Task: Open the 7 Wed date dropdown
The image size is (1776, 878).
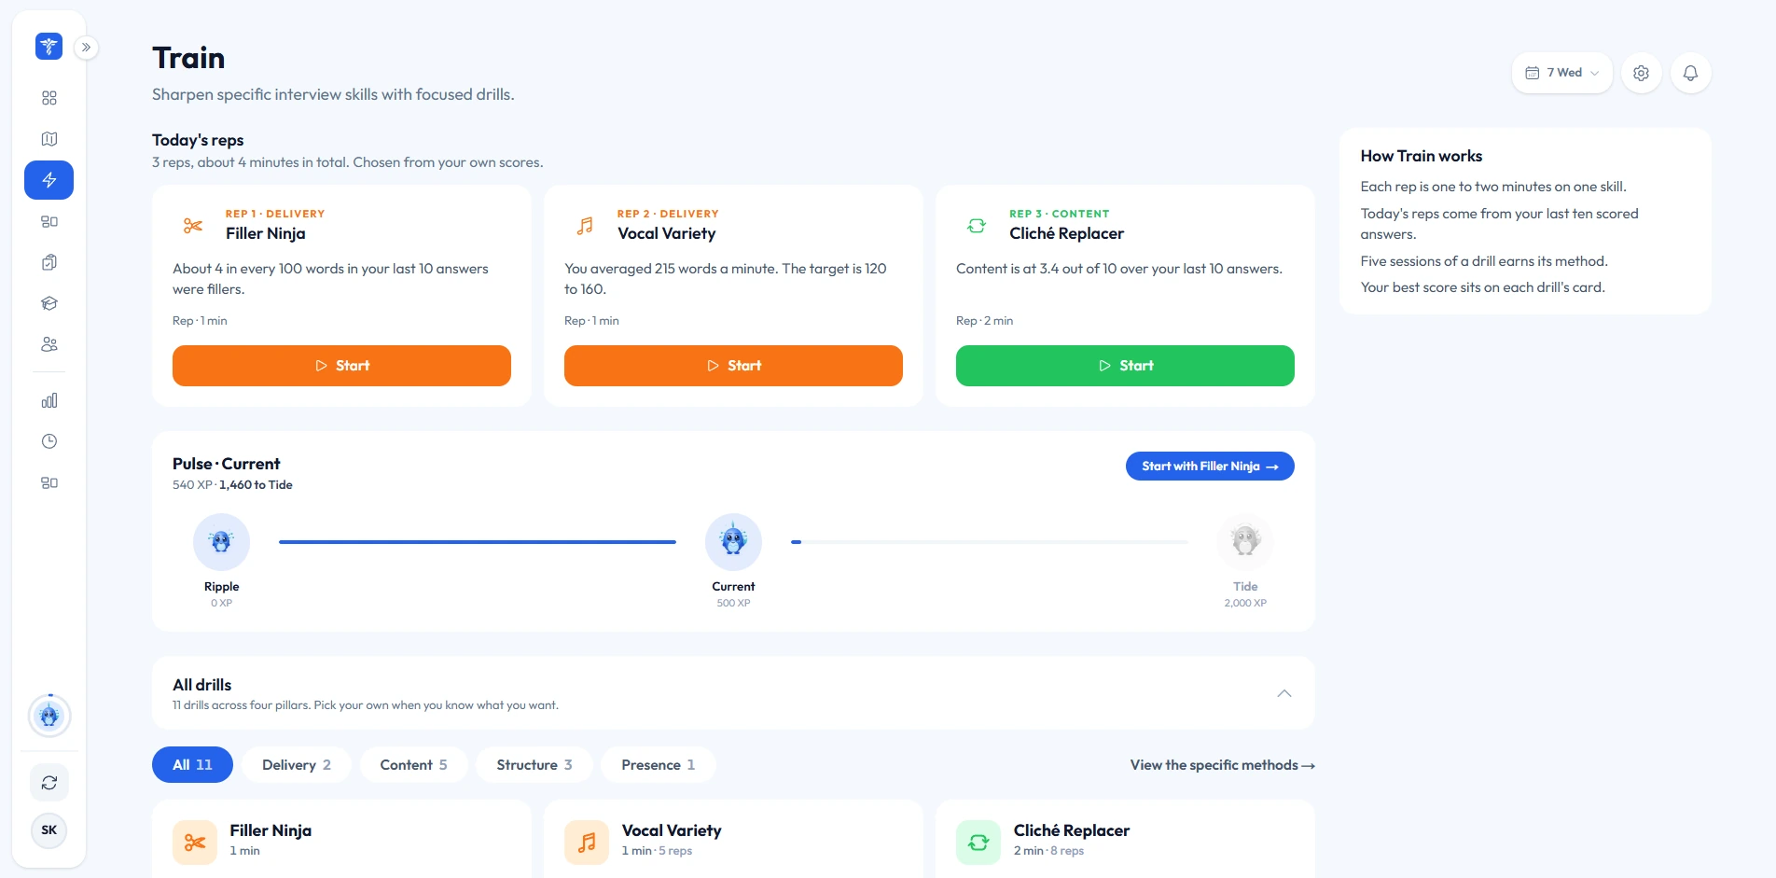Action: [x=1562, y=73]
